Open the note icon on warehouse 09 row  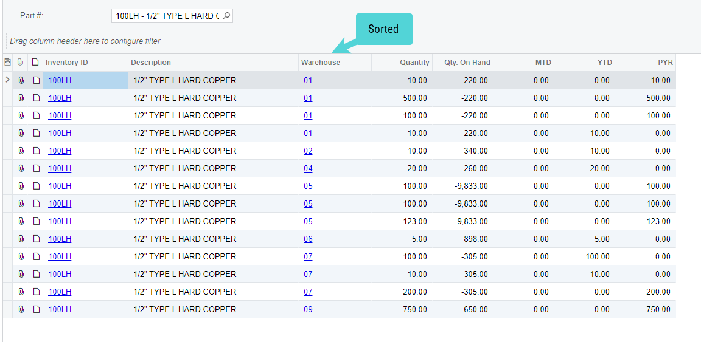[x=37, y=309]
